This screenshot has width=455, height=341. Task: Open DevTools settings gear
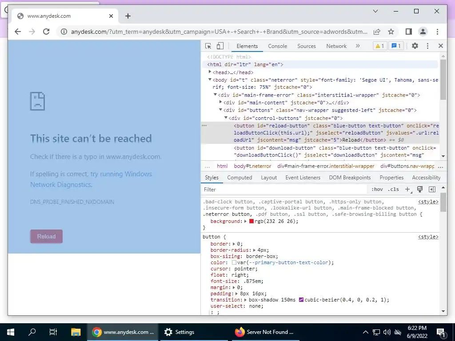(x=415, y=46)
